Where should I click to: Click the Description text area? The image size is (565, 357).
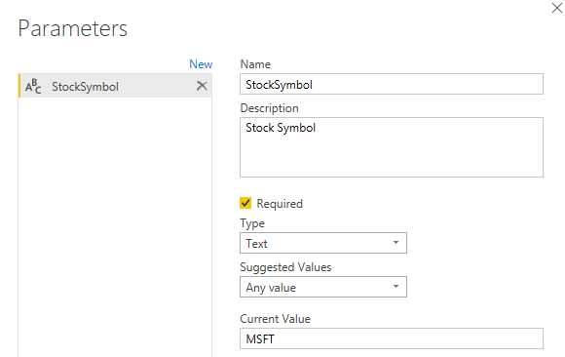pyautogui.click(x=392, y=147)
